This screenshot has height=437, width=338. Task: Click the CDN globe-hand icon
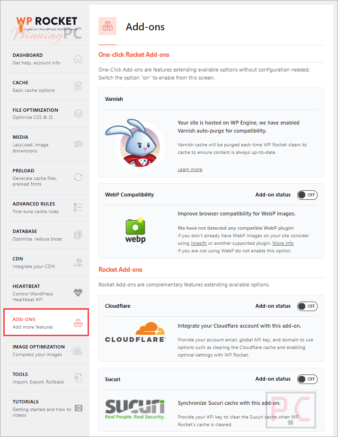[x=78, y=262]
